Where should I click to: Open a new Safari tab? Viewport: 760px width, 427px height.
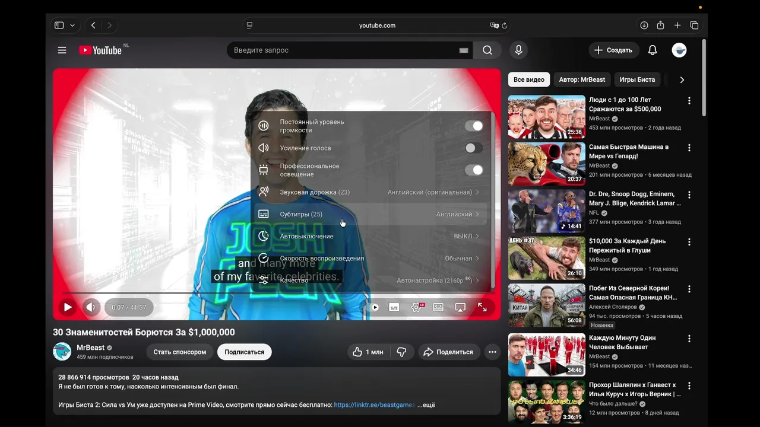click(x=677, y=26)
